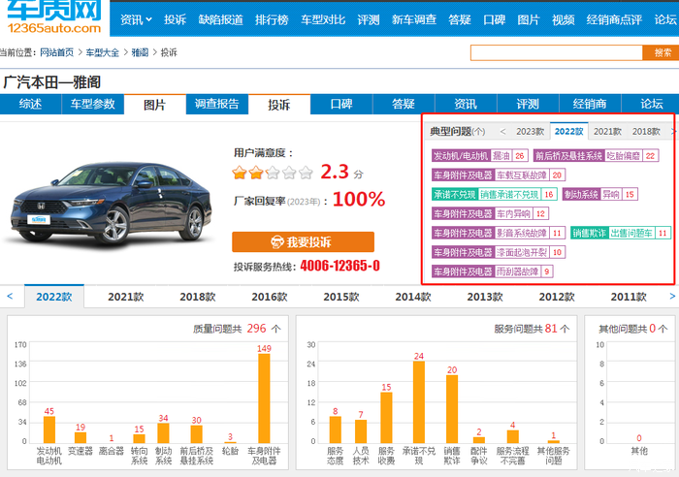Click the 车质网 site logo
This screenshot has height=477, width=679.
54,19
